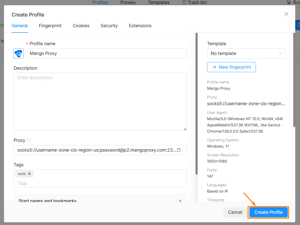Open the Cookies tab
The height and width of the screenshot is (225, 300).
click(81, 26)
